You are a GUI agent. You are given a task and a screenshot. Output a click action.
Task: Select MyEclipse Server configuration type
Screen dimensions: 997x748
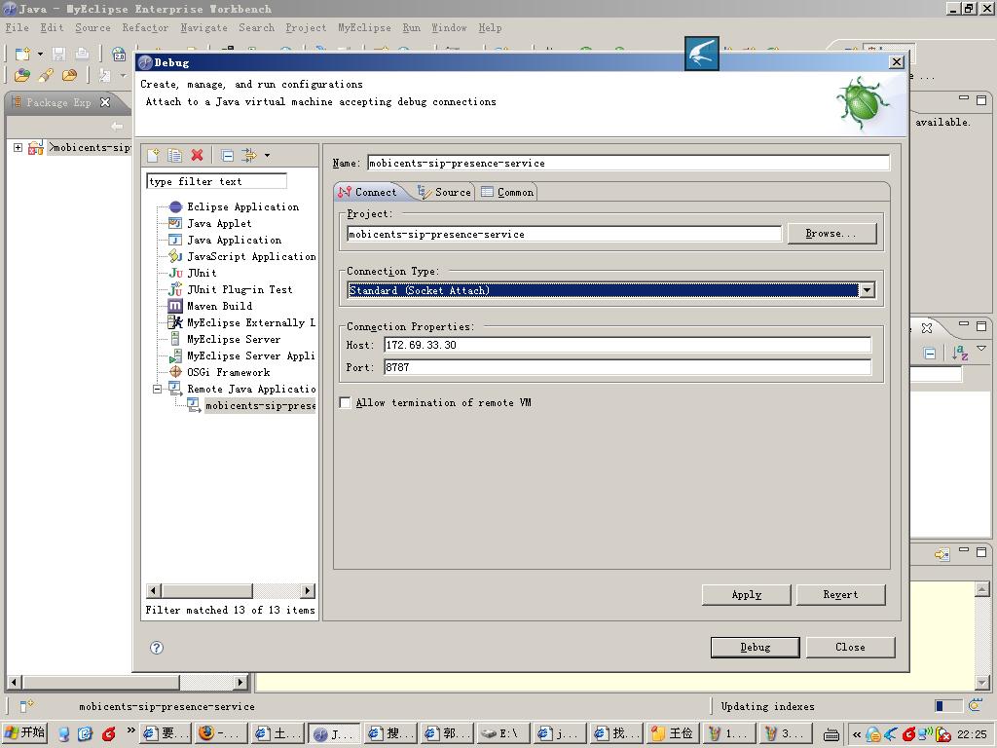click(233, 339)
